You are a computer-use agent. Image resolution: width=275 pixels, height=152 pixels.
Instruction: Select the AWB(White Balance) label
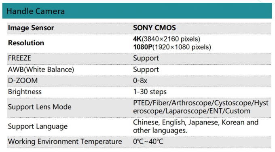(41, 70)
